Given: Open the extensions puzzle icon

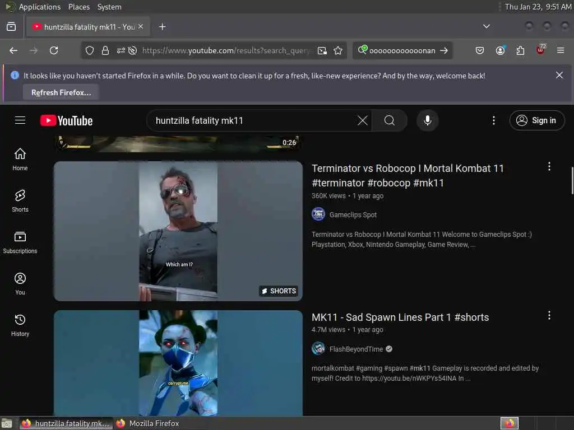Looking at the screenshot, I should 520,50.
